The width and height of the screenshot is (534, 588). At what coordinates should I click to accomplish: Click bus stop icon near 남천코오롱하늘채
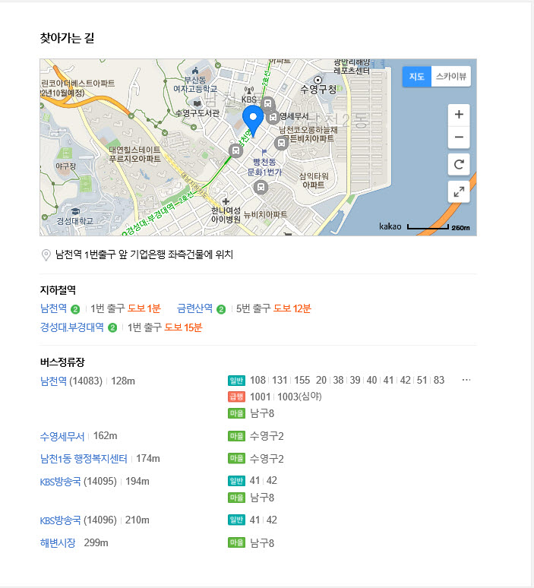pyautogui.click(x=281, y=143)
